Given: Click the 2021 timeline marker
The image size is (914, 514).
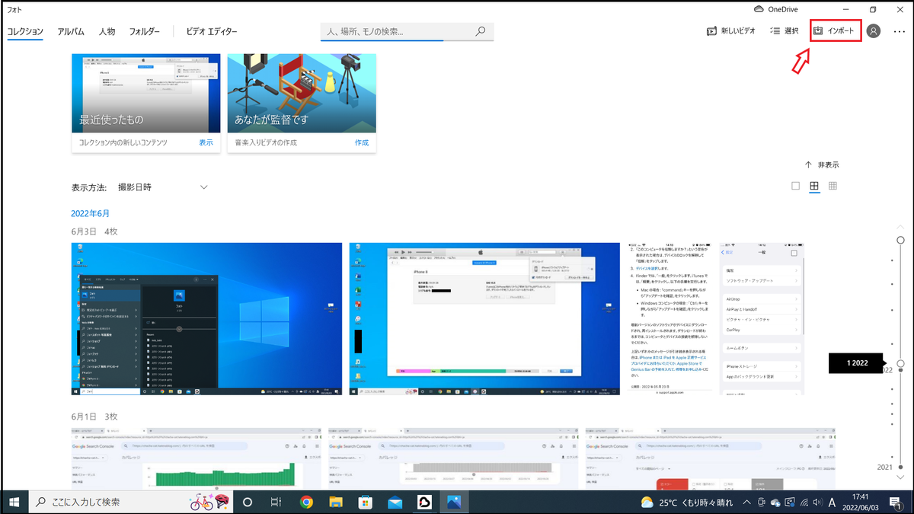Looking at the screenshot, I should point(885,467).
